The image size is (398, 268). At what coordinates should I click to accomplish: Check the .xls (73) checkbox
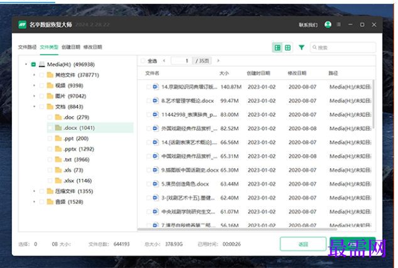point(50,170)
